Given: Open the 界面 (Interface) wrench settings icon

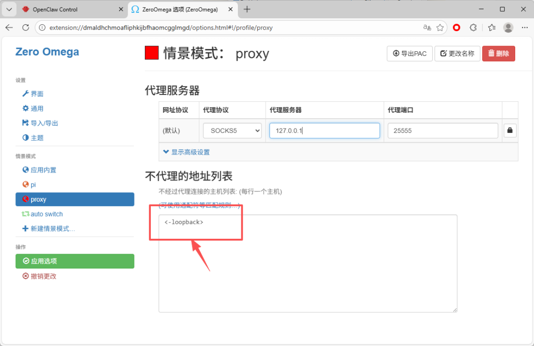Looking at the screenshot, I should coord(26,93).
